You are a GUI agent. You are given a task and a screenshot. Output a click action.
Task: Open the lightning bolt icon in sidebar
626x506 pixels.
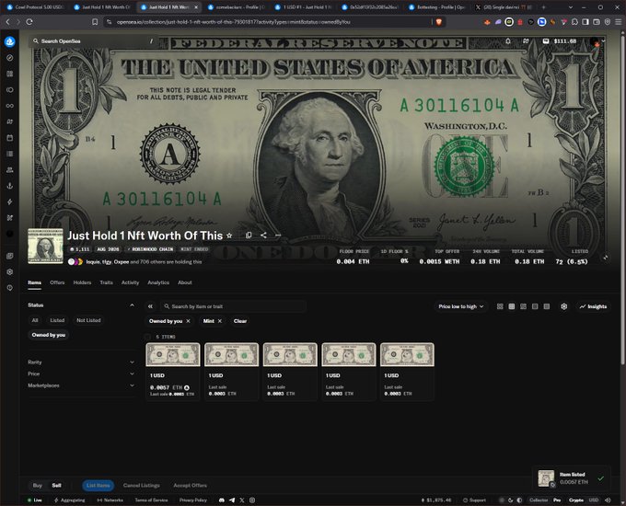[10, 201]
